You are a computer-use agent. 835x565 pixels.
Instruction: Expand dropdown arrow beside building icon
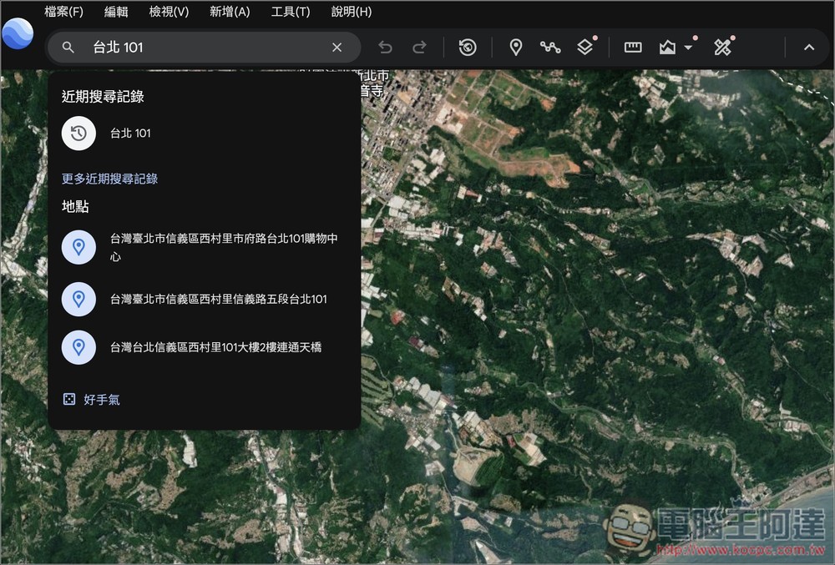(x=688, y=48)
